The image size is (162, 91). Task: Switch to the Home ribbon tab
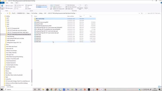[x=7, y=3]
